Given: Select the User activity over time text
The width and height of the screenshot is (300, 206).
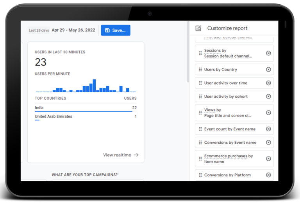Looking at the screenshot, I should [x=226, y=83].
